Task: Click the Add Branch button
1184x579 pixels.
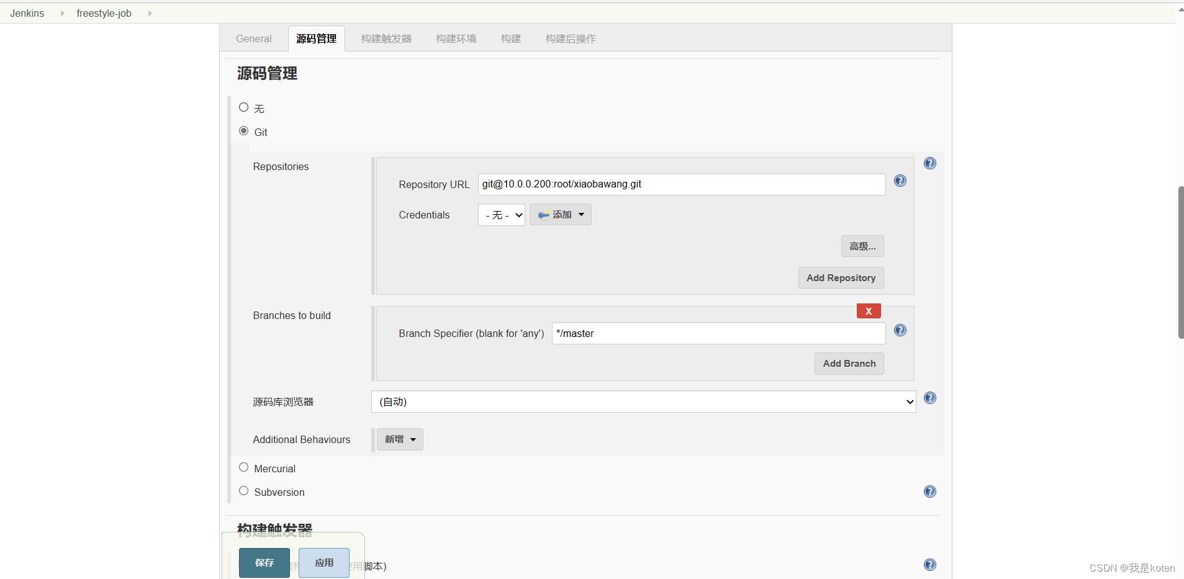Action: coord(849,364)
